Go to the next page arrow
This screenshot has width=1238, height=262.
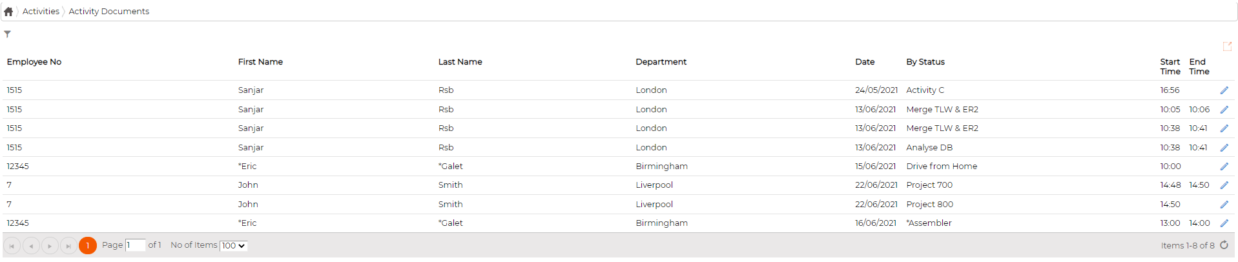(x=50, y=246)
